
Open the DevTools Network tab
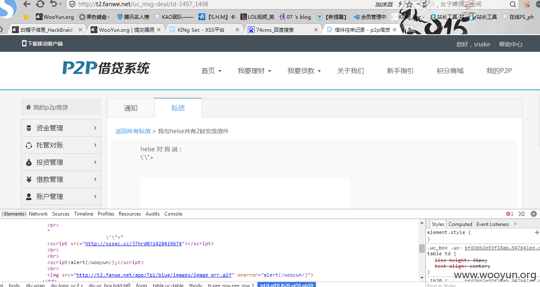pos(38,214)
